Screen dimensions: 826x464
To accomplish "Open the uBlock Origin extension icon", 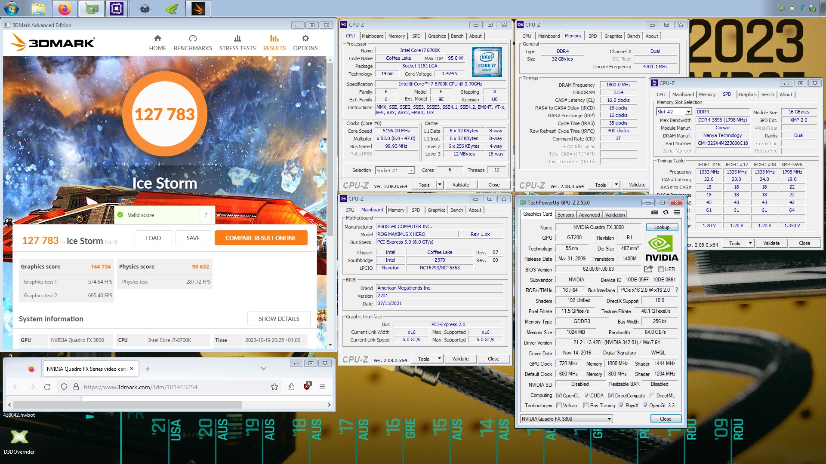I will pos(307,386).
